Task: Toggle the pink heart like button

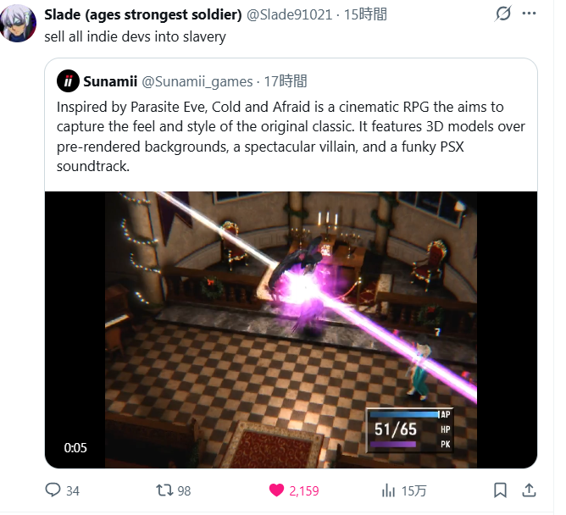Action: tap(276, 490)
